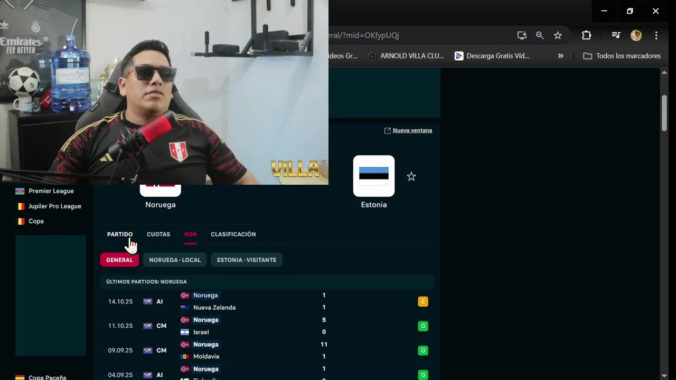This screenshot has height=380, width=676.
Task: Open the Estonia team name link
Action: (x=374, y=205)
